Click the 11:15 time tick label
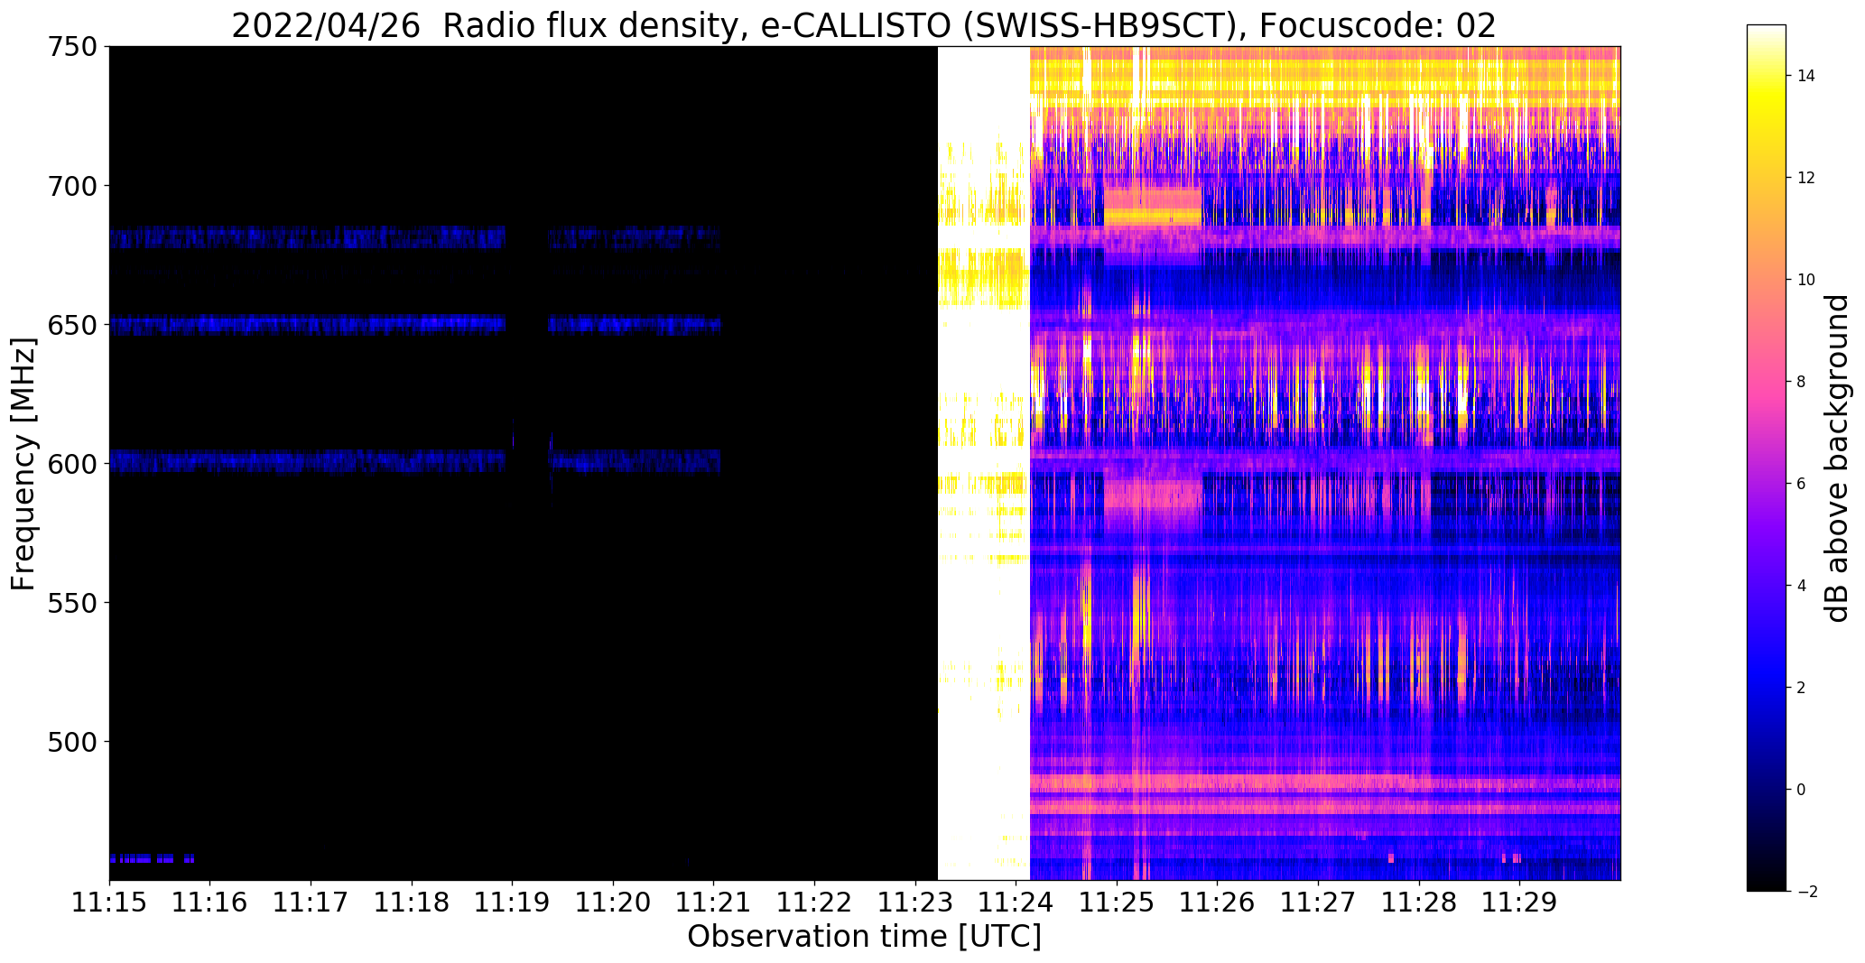The image size is (1865, 963). pyautogui.click(x=109, y=902)
